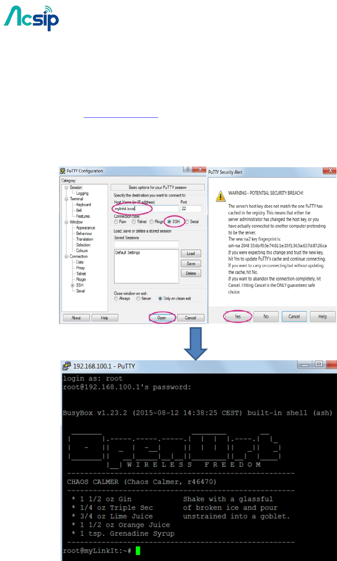Select Session in the category tree

point(76,188)
